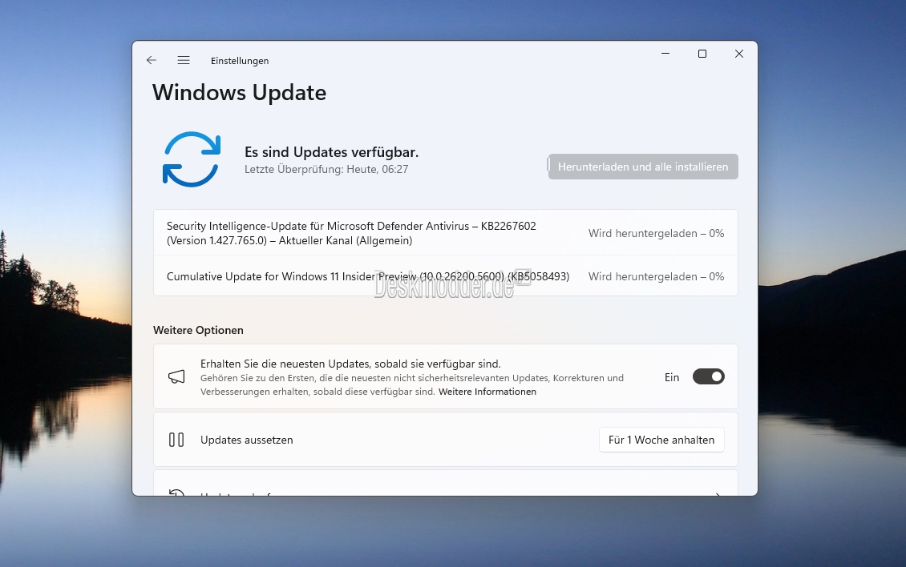Screen dimensions: 906x567
Task: Close the Einstellungen window
Action: (x=739, y=54)
